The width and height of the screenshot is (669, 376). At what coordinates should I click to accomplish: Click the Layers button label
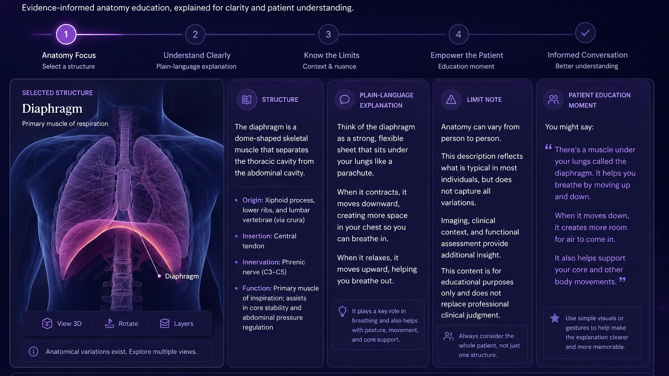tap(184, 323)
